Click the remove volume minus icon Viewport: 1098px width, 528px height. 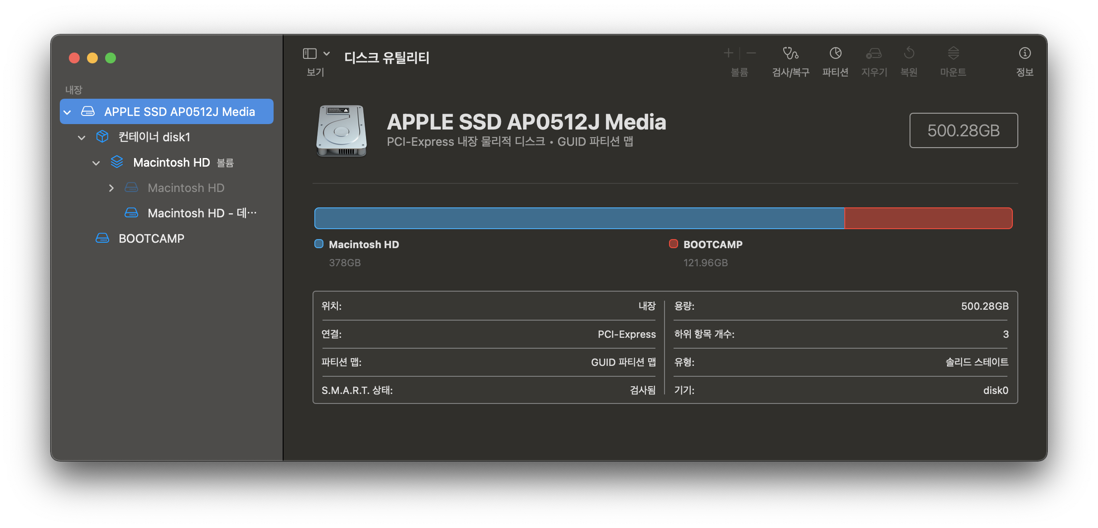click(x=751, y=53)
